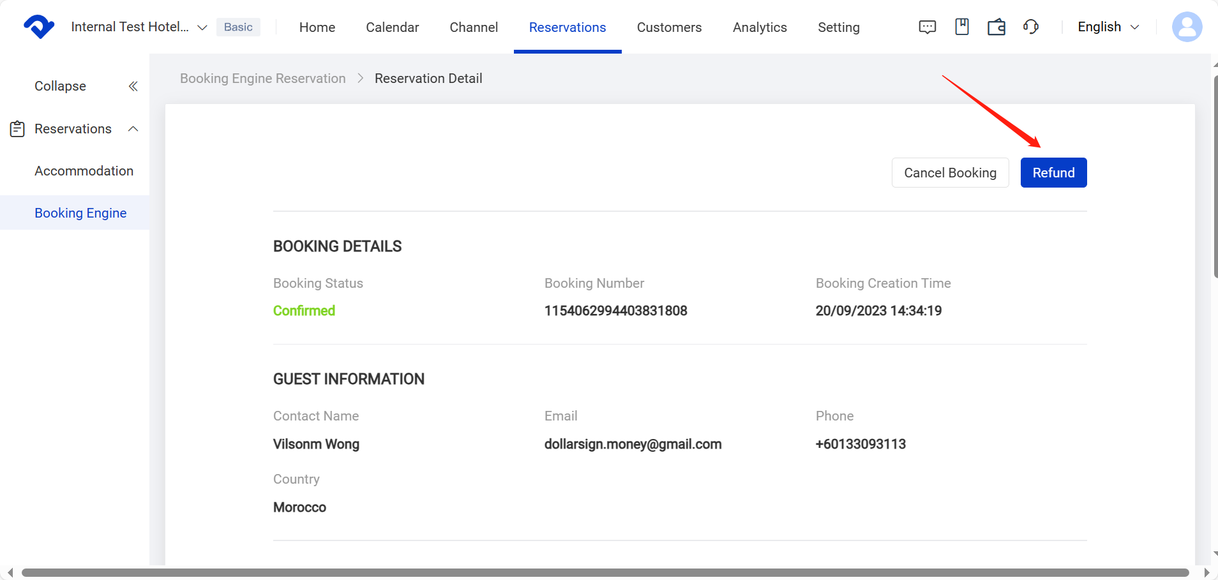Click the customer support headset icon

[x=1030, y=27]
